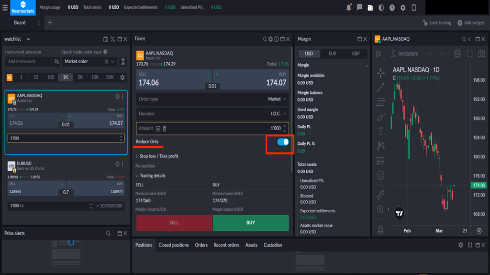Click Add widget
This screenshot has height=275, width=490.
click(471, 23)
